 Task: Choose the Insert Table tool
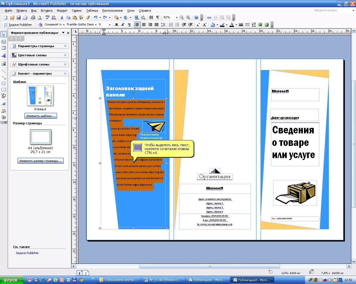[x=4, y=48]
